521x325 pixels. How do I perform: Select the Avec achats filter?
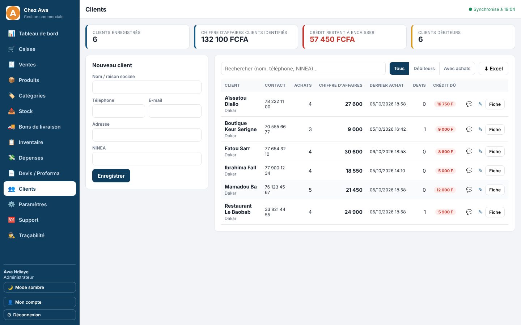457,69
